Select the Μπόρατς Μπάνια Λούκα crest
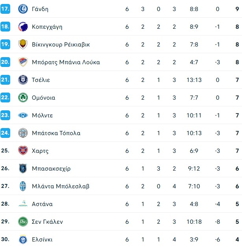 [x=23, y=62]
